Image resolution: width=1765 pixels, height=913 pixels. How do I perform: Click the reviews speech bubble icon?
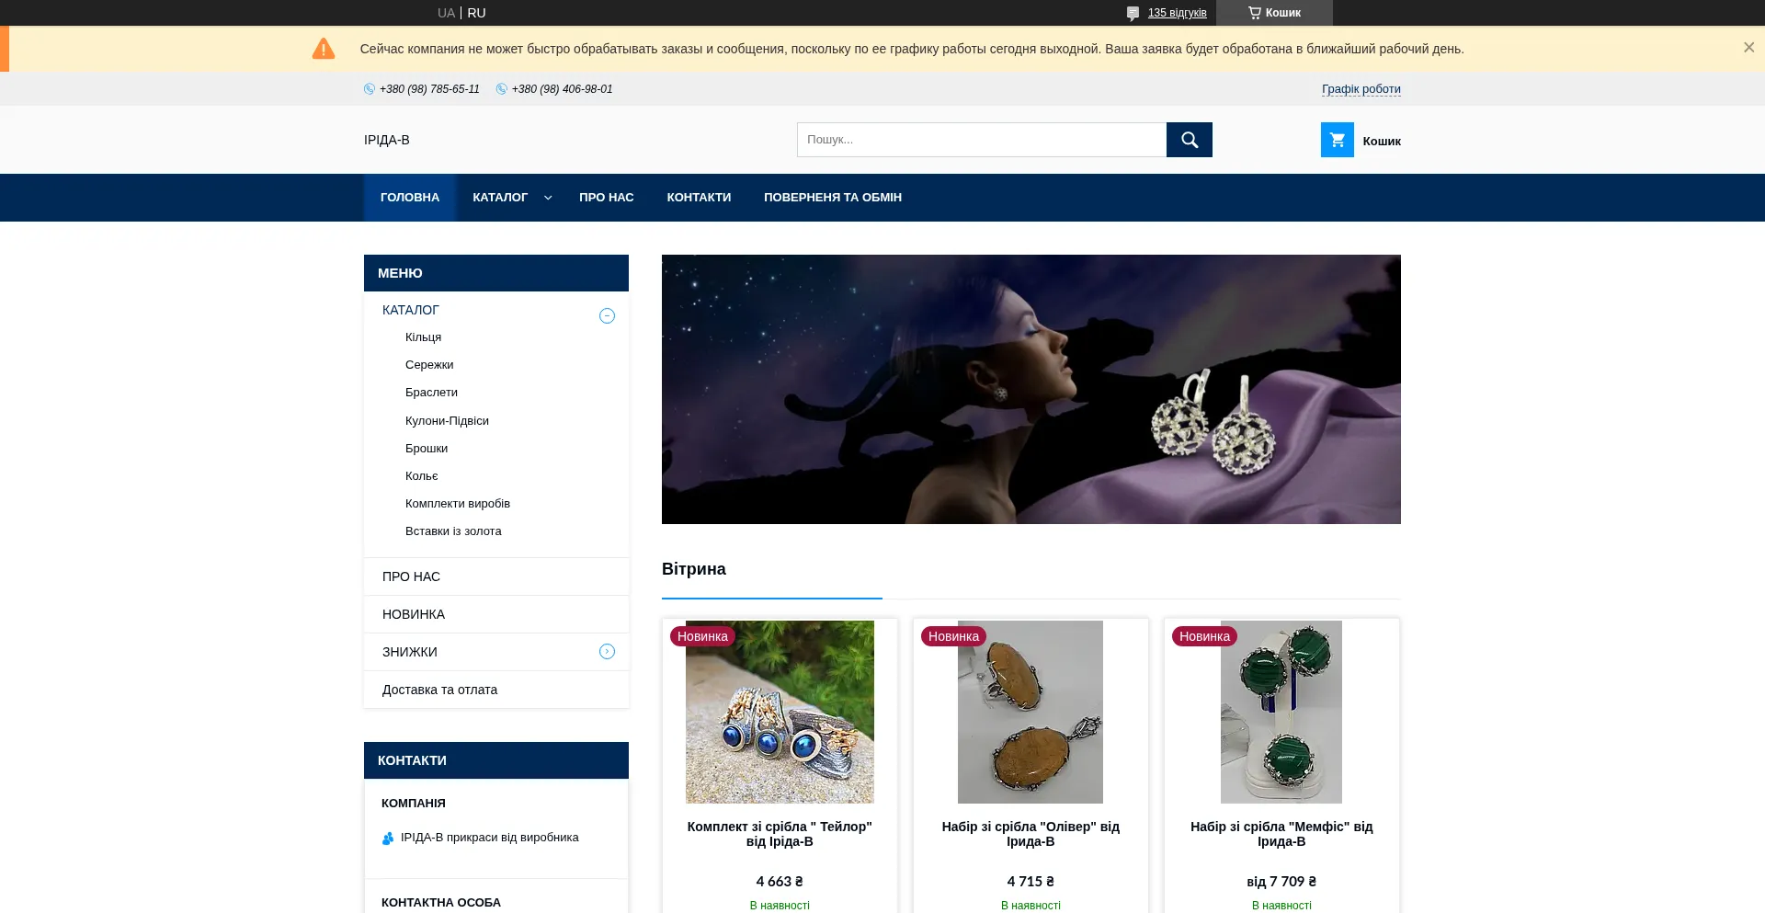pyautogui.click(x=1133, y=13)
